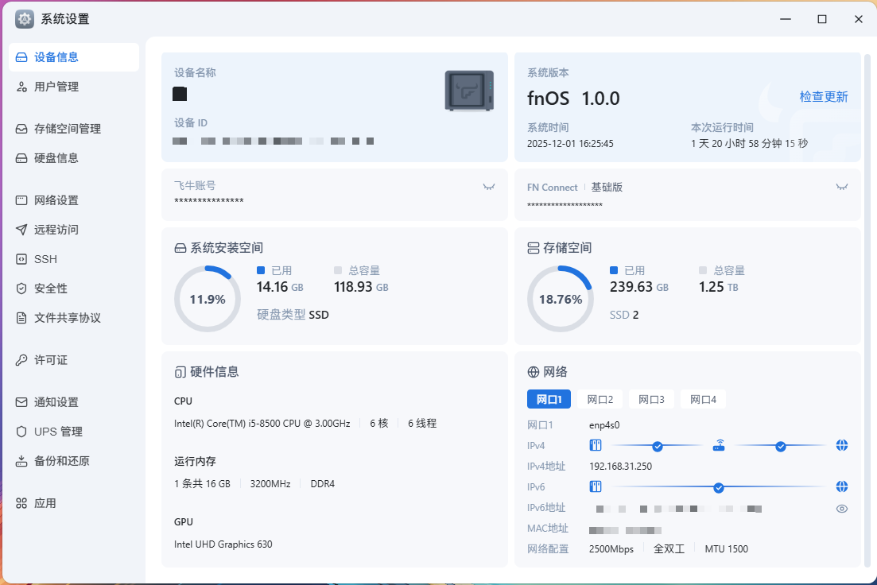Expand the FN Connect 基础版 card
877x585 pixels.
841,186
